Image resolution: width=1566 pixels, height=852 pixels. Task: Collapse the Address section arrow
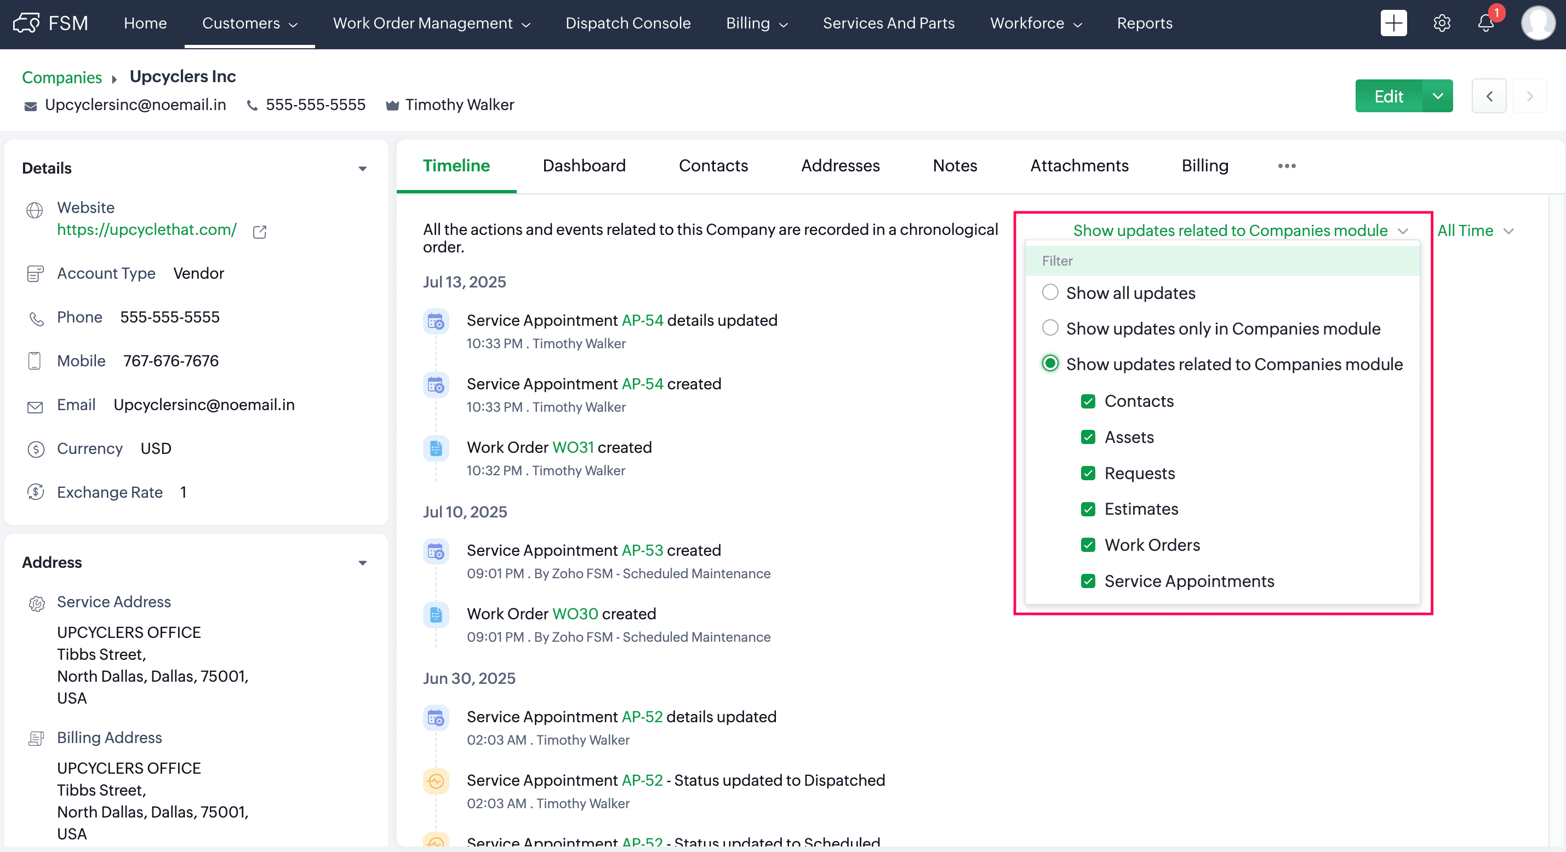(363, 563)
